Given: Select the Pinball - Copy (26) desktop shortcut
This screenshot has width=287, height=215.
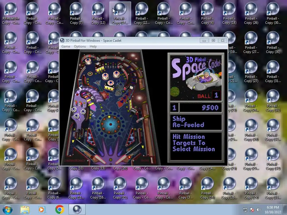Looking at the screenshot, I should [x=251, y=13].
